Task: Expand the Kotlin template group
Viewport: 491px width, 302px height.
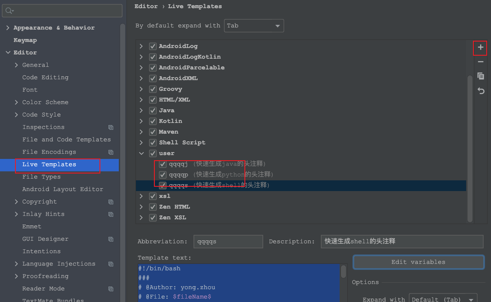Action: tap(142, 121)
